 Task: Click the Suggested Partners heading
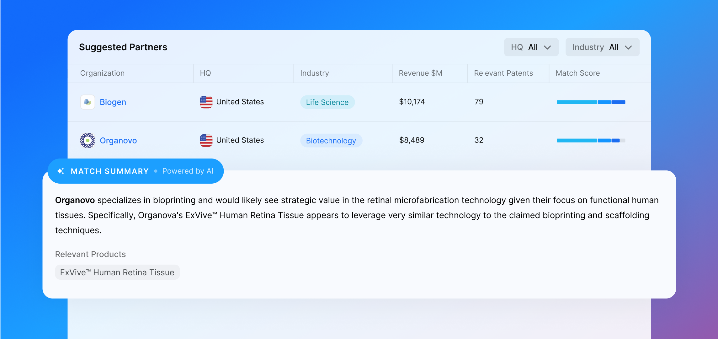[123, 47]
